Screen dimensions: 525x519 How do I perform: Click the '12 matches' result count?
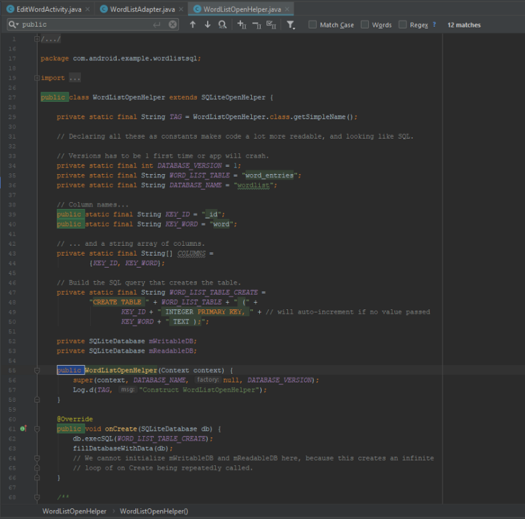[463, 25]
